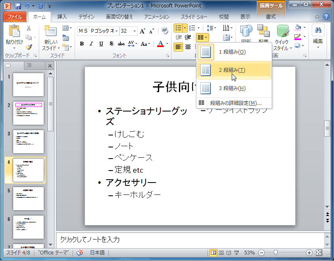Toggle Bold formatting
Image resolution: width=334 pixels, height=261 pixels.
pyautogui.click(x=82, y=44)
